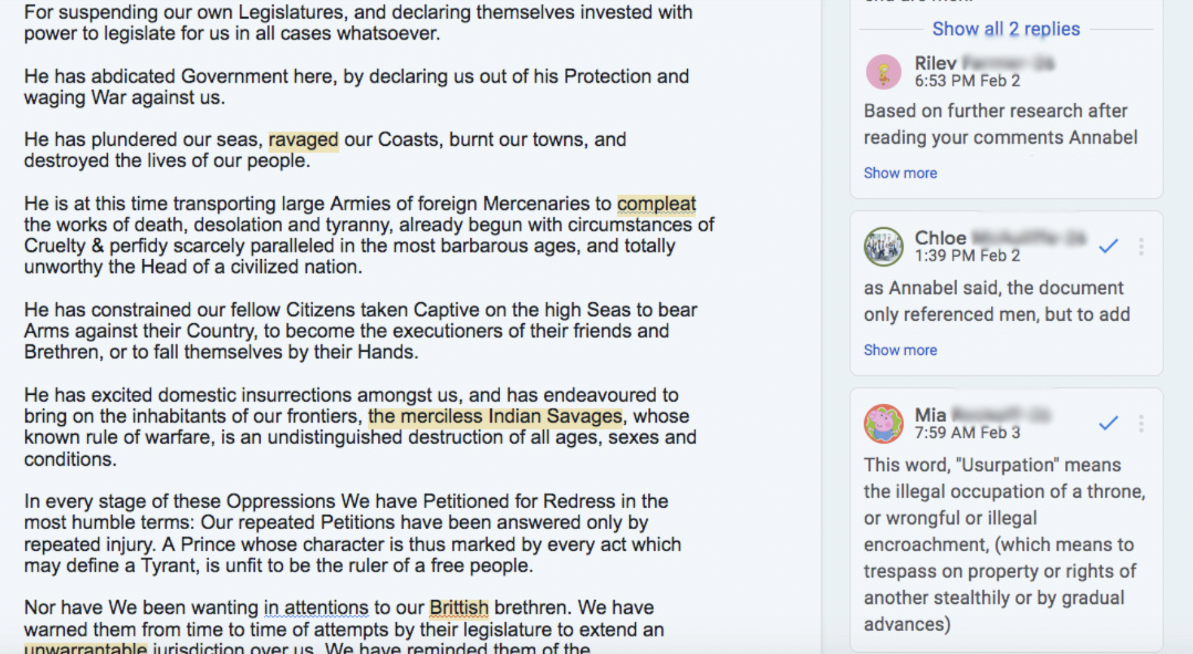Select Mia's "Usurpation" comment text
The image size is (1193, 654).
tap(1004, 544)
